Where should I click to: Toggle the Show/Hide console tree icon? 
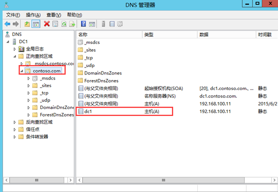click(x=36, y=24)
